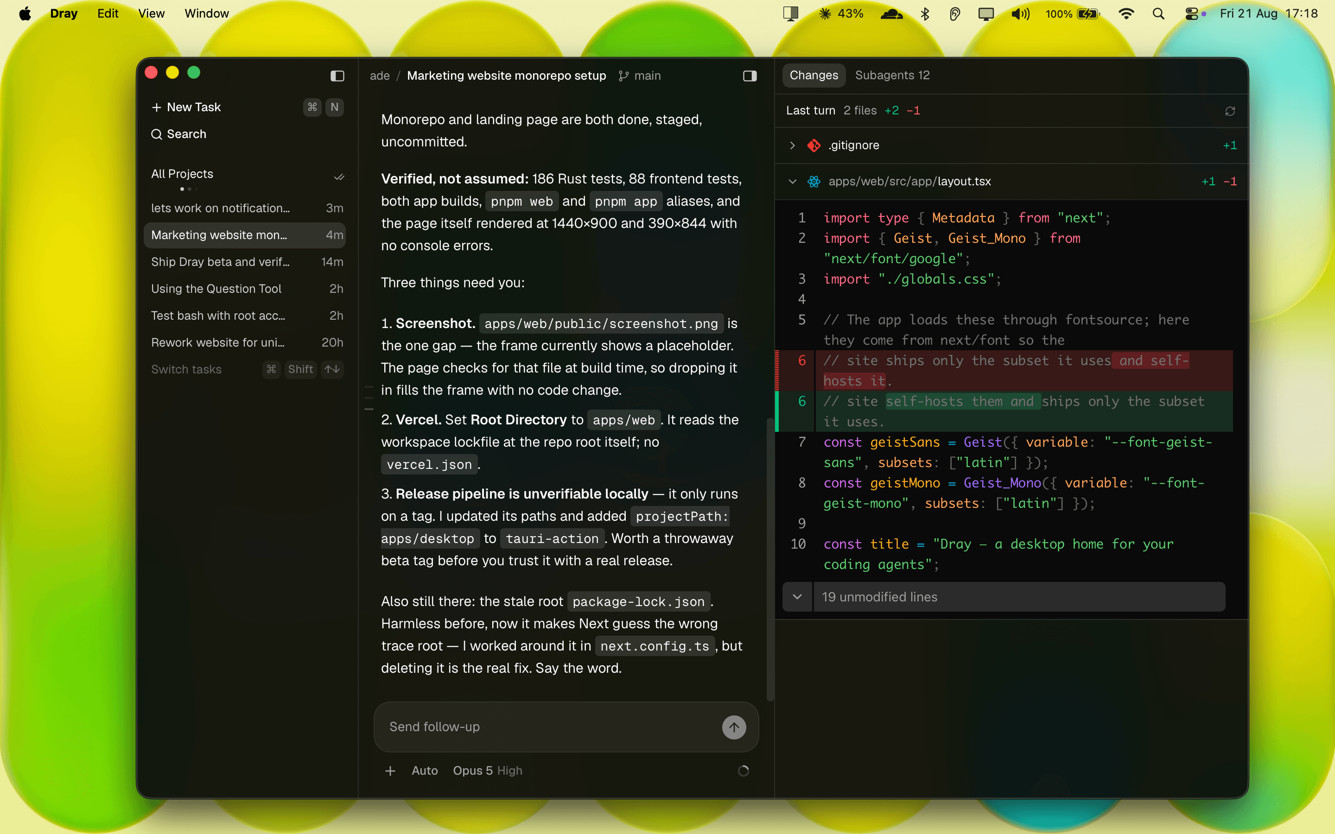Click the send follow-up arrow button
Image resolution: width=1335 pixels, height=834 pixels.
click(734, 727)
